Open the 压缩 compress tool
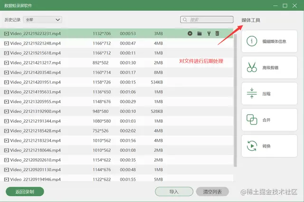 269,93
